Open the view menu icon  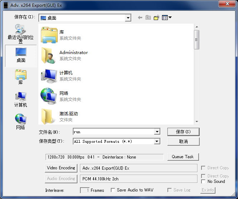tap(167, 18)
